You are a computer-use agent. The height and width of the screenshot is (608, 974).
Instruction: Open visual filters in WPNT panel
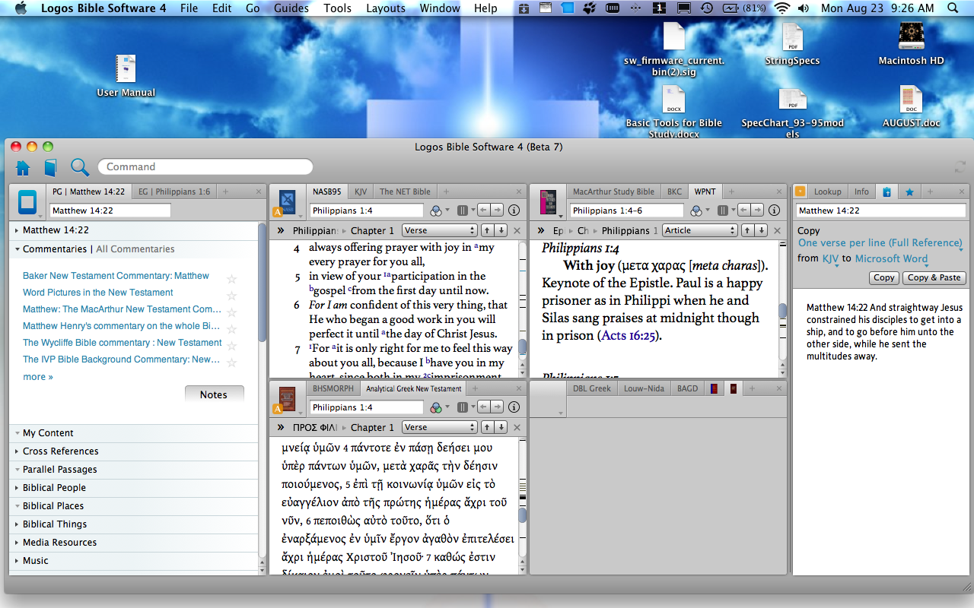(x=696, y=211)
